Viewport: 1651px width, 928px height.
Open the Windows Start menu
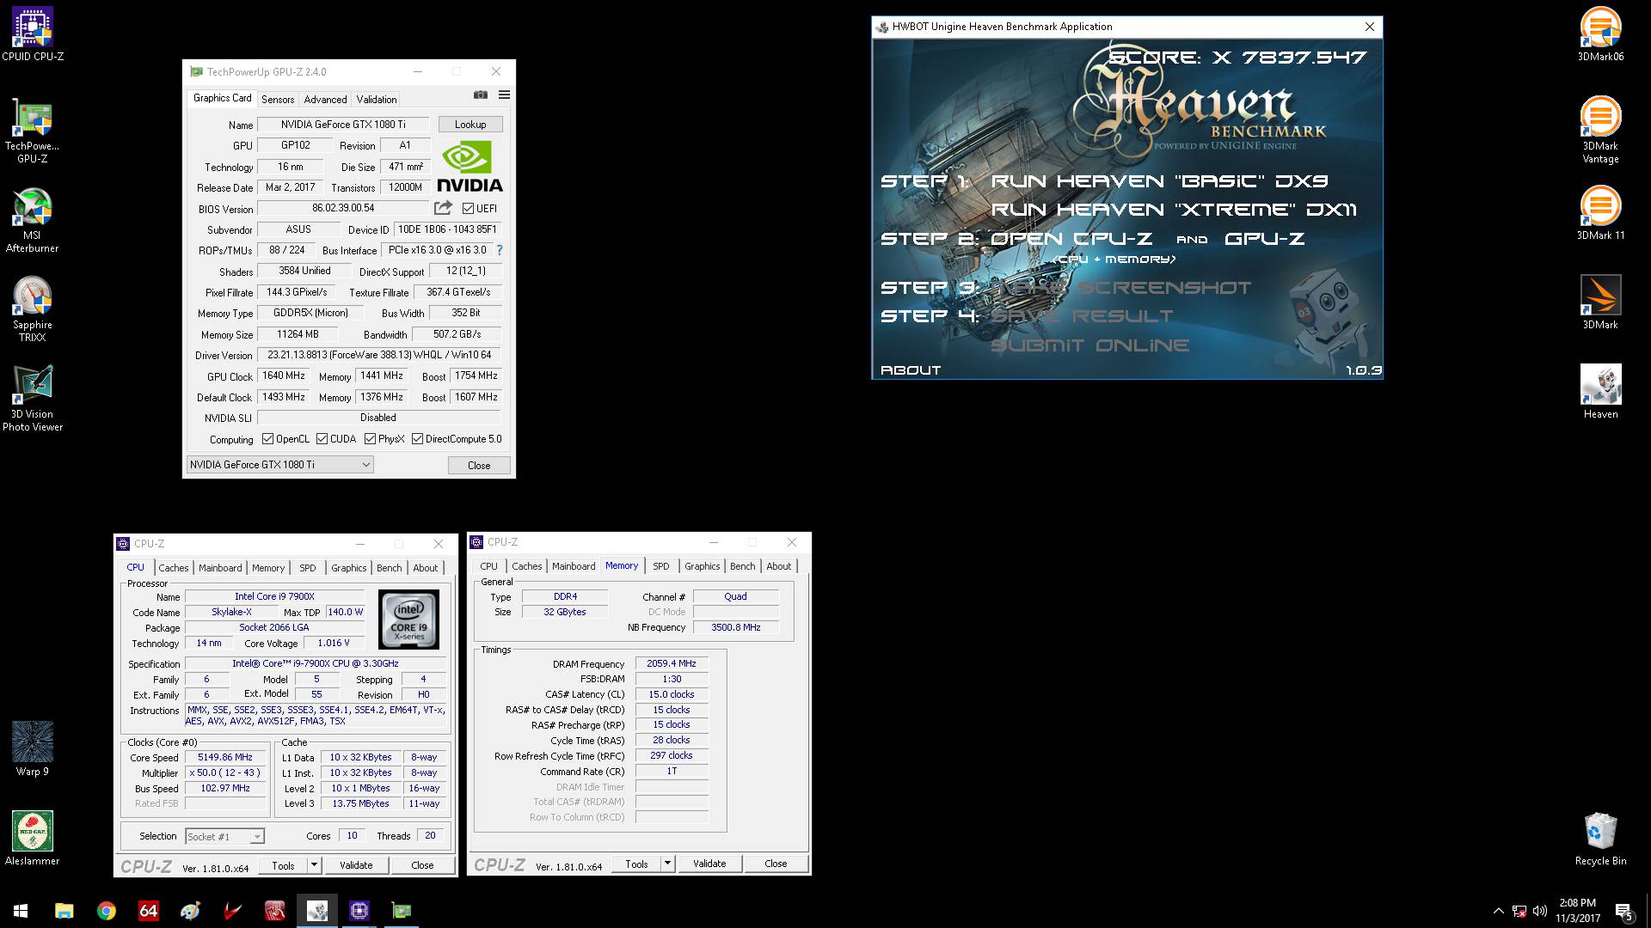point(21,911)
